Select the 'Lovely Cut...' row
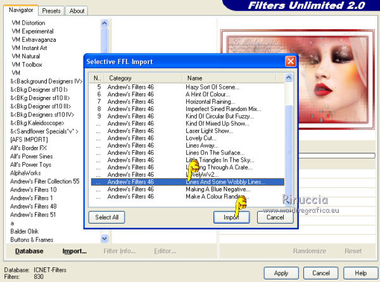Image resolution: width=380 pixels, height=282 pixels. (x=187, y=138)
